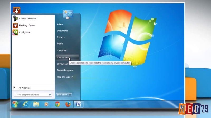
Task: Switch to the Microsoft Word taskbar button
Action: (78, 104)
